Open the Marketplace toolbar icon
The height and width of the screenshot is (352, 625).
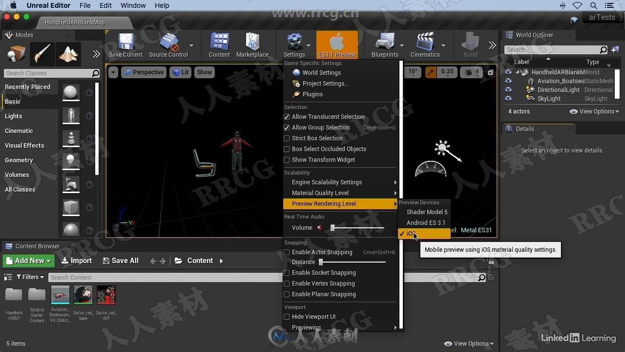[252, 42]
